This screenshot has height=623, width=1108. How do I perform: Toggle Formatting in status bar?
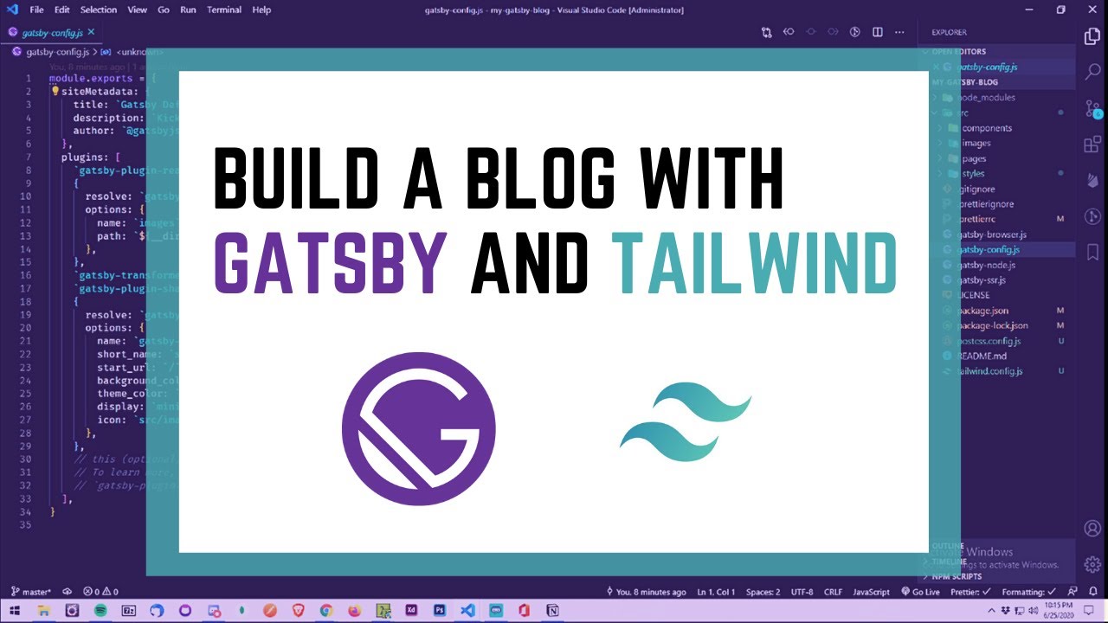pyautogui.click(x=1029, y=592)
